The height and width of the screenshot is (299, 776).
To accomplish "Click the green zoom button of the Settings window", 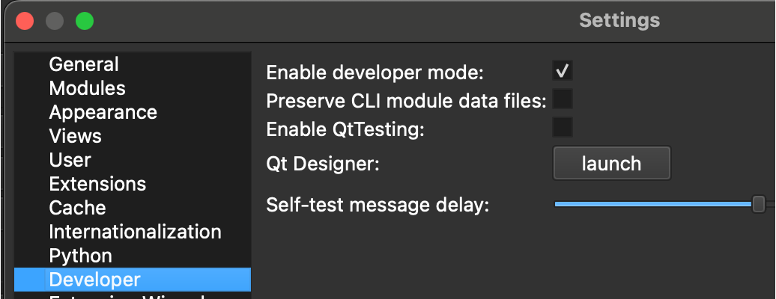I will pos(85,21).
